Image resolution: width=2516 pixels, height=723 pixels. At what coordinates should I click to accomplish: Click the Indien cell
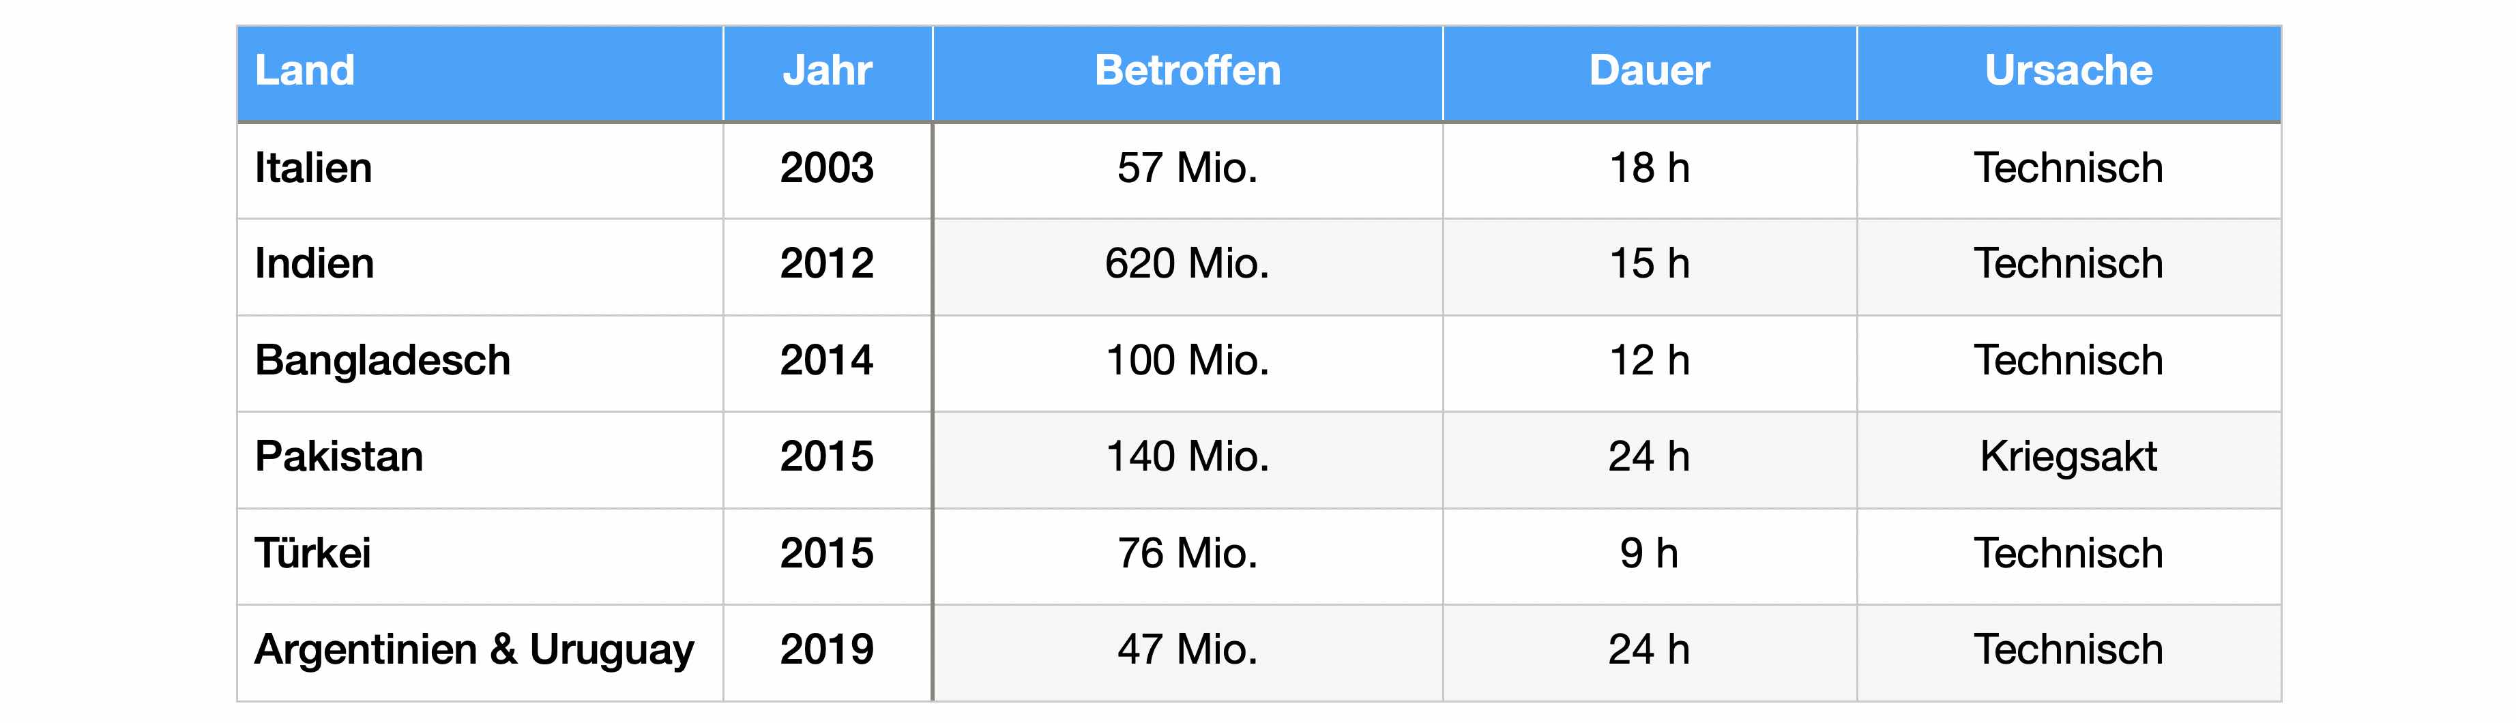(x=480, y=266)
